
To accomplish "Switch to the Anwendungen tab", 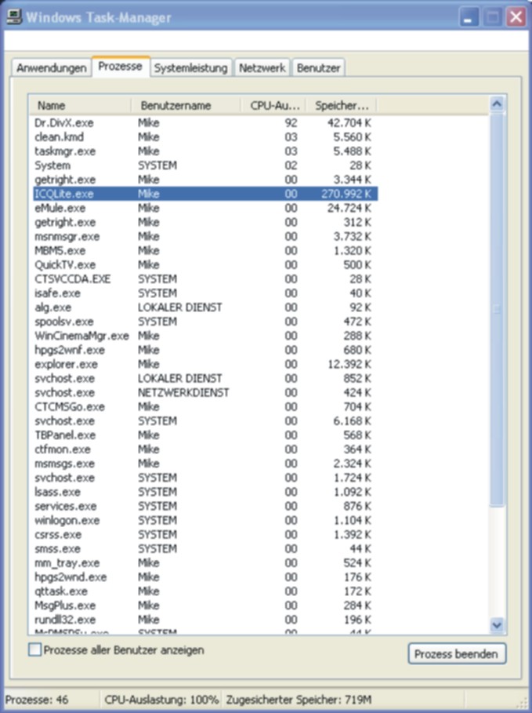I will tap(52, 67).
